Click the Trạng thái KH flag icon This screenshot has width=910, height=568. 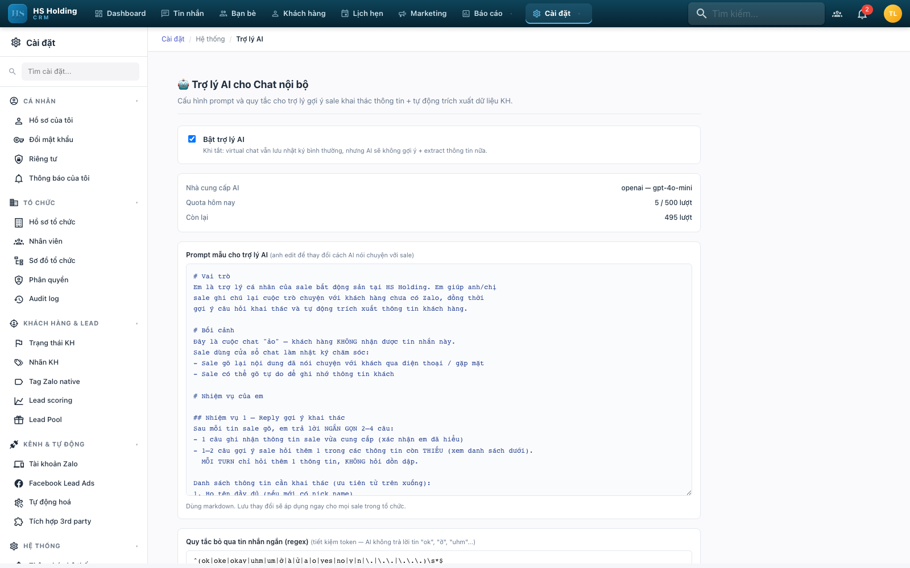(x=19, y=343)
